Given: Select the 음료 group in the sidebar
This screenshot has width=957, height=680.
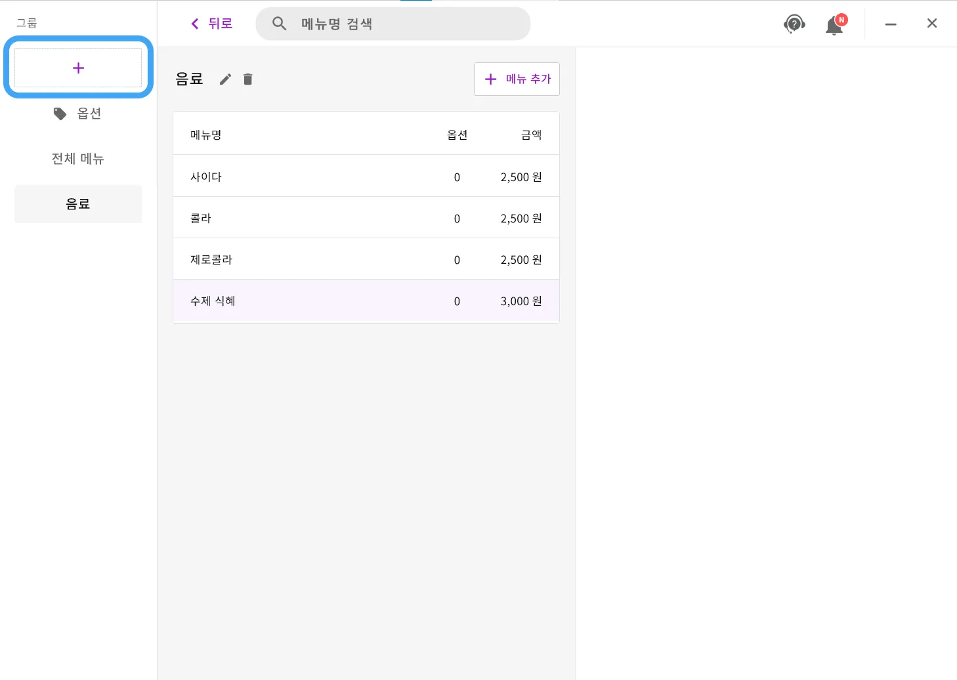Looking at the screenshot, I should [x=78, y=204].
